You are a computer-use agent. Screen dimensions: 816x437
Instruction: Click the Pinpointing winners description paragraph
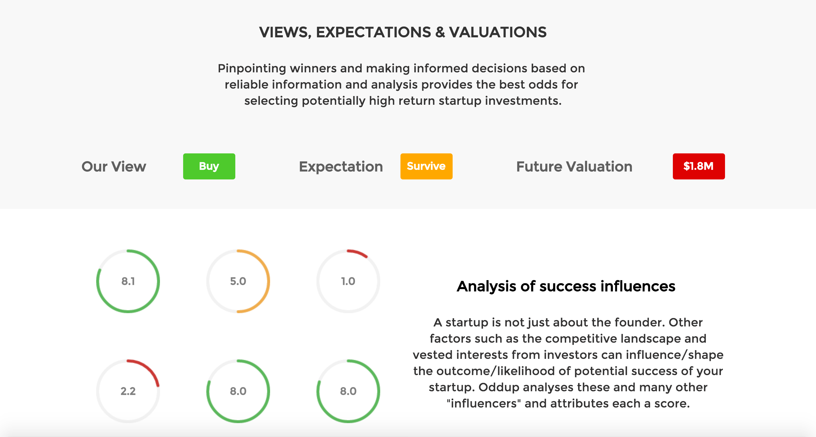[x=401, y=85]
